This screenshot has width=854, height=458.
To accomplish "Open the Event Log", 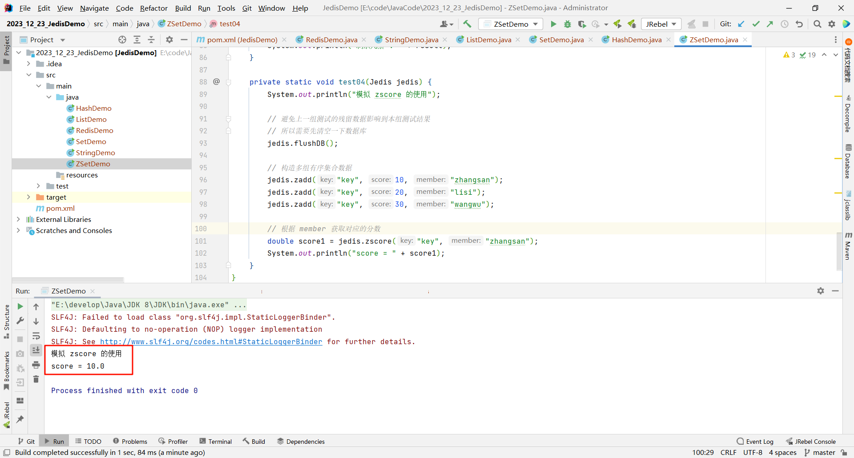I will pyautogui.click(x=755, y=441).
